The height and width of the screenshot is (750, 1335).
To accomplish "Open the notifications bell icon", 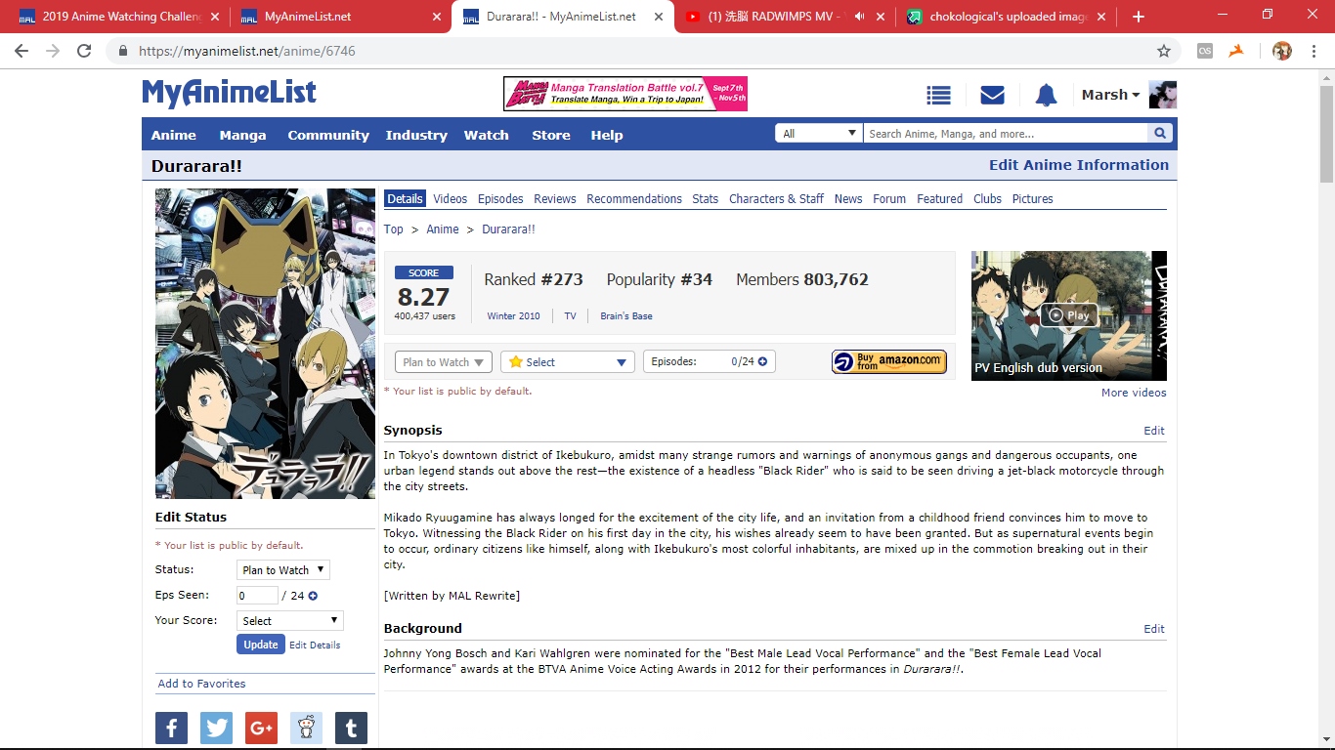I will point(1046,95).
